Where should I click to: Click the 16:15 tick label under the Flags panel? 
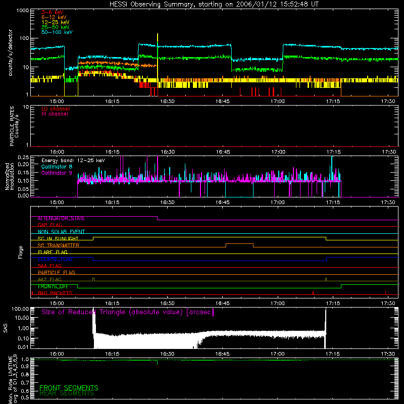pyautogui.click(x=112, y=304)
